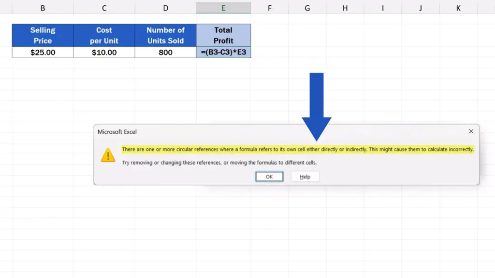Select column D header
The image size is (495, 278).
(165, 8)
